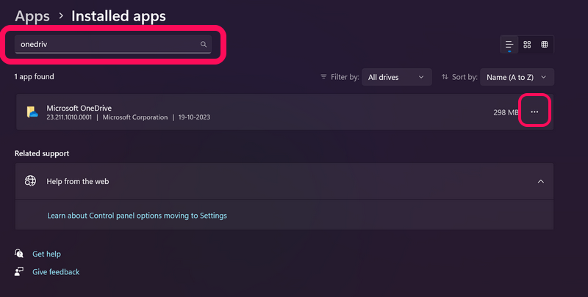Click the Microsoft OneDrive app icon
Image resolution: width=588 pixels, height=297 pixels.
click(x=32, y=112)
